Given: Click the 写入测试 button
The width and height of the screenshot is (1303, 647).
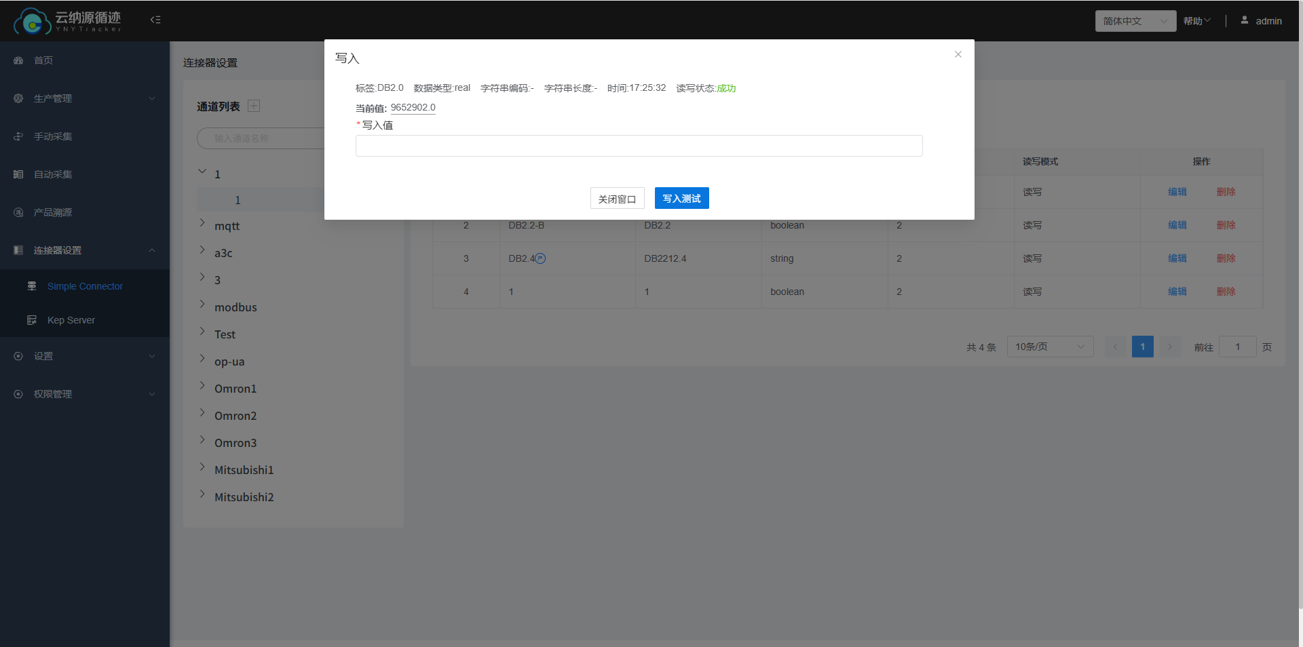Looking at the screenshot, I should tap(681, 198).
